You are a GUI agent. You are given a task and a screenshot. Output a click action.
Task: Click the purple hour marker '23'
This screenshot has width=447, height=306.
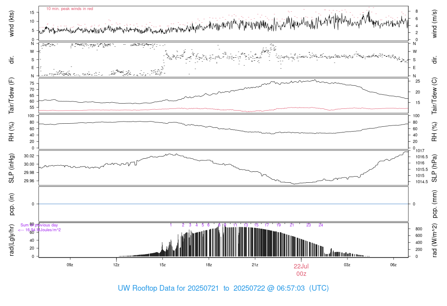[x=309, y=225]
